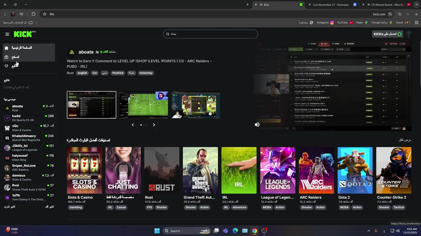The height and width of the screenshot is (236, 421).
Task: Open Counter-Strike 2 category card
Action: (394, 170)
